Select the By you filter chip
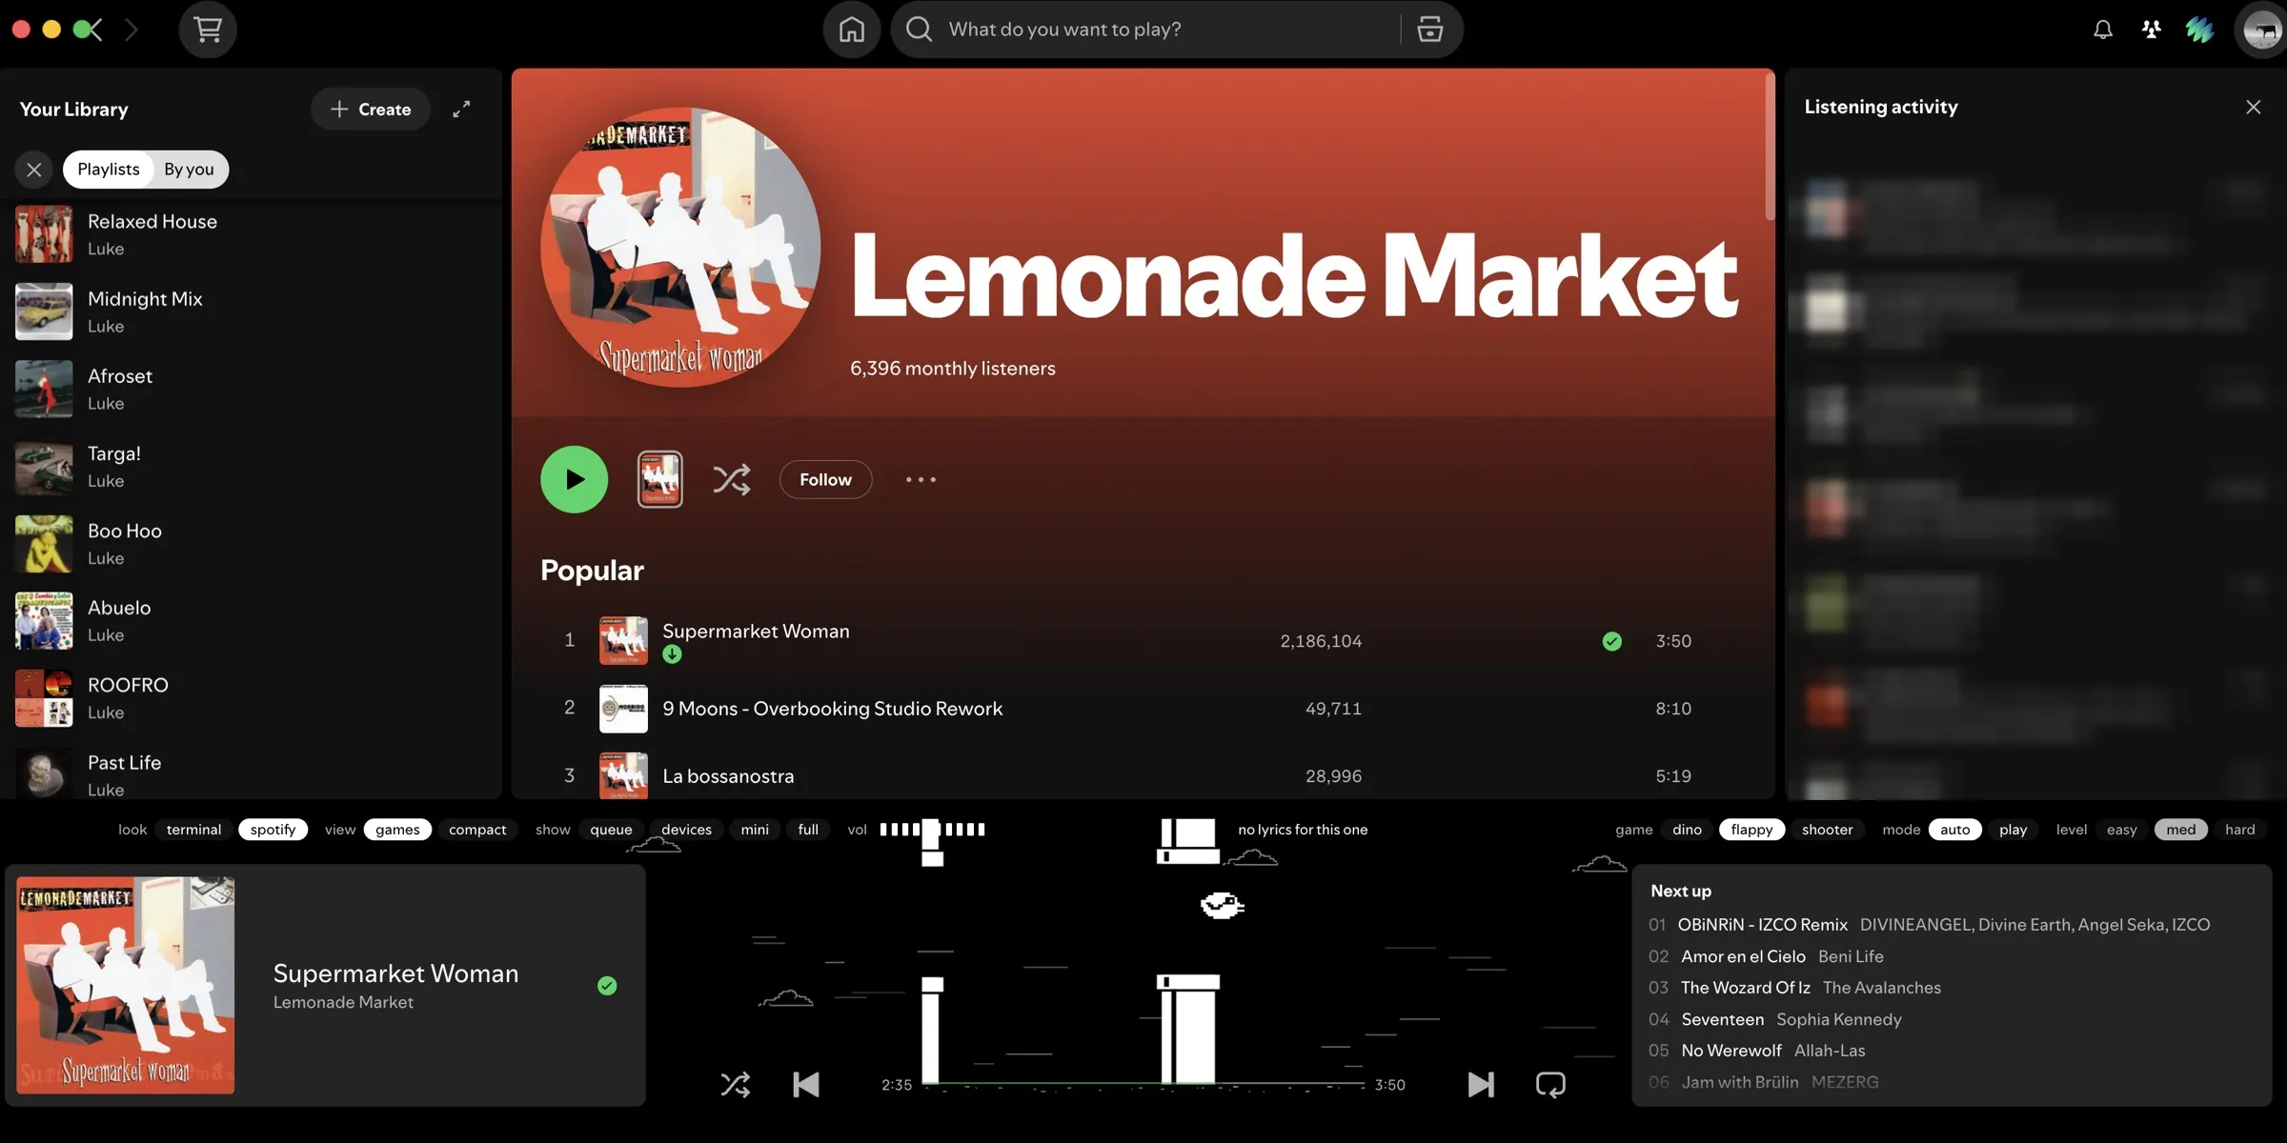 189,170
